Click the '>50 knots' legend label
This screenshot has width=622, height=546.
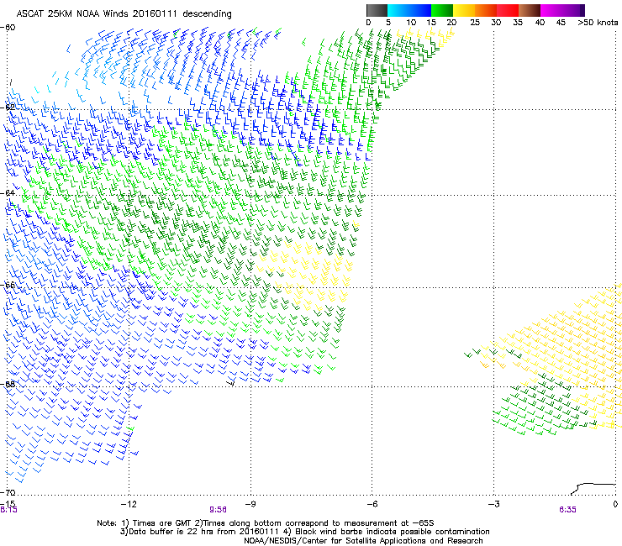point(598,23)
